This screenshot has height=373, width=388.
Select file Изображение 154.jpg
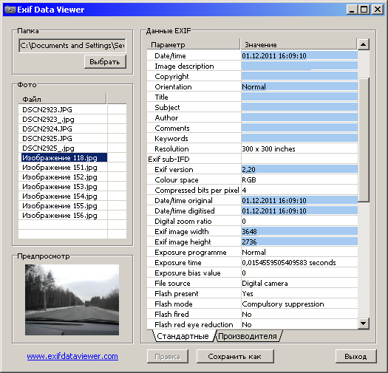63,196
